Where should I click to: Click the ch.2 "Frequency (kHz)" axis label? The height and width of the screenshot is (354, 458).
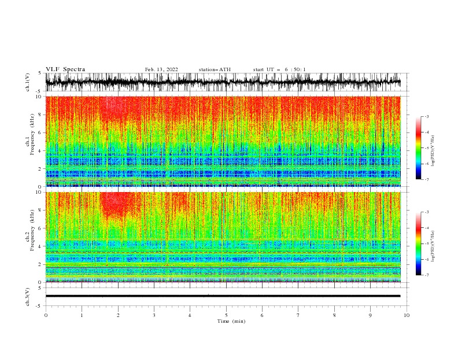point(32,230)
